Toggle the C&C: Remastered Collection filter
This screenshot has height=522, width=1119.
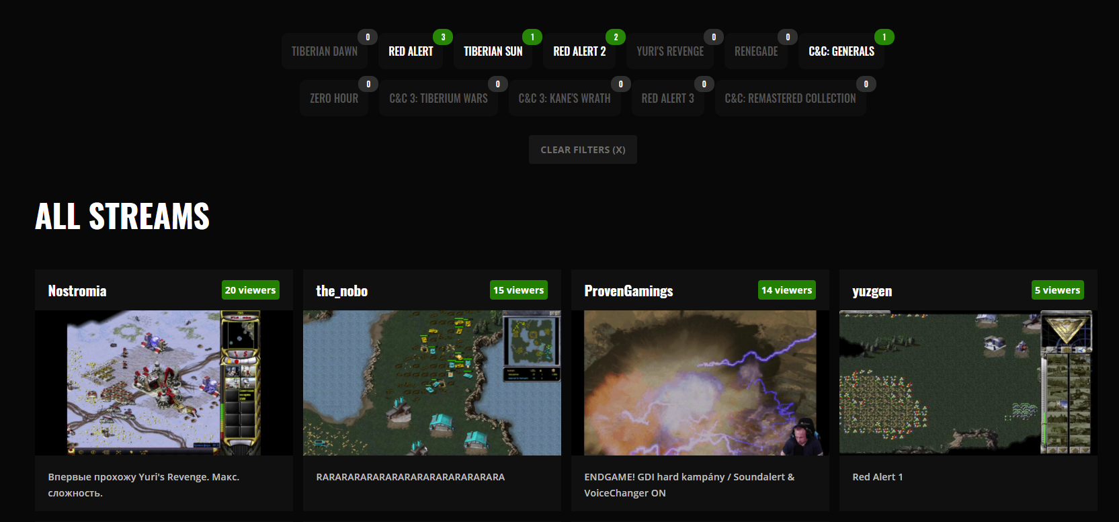[790, 98]
